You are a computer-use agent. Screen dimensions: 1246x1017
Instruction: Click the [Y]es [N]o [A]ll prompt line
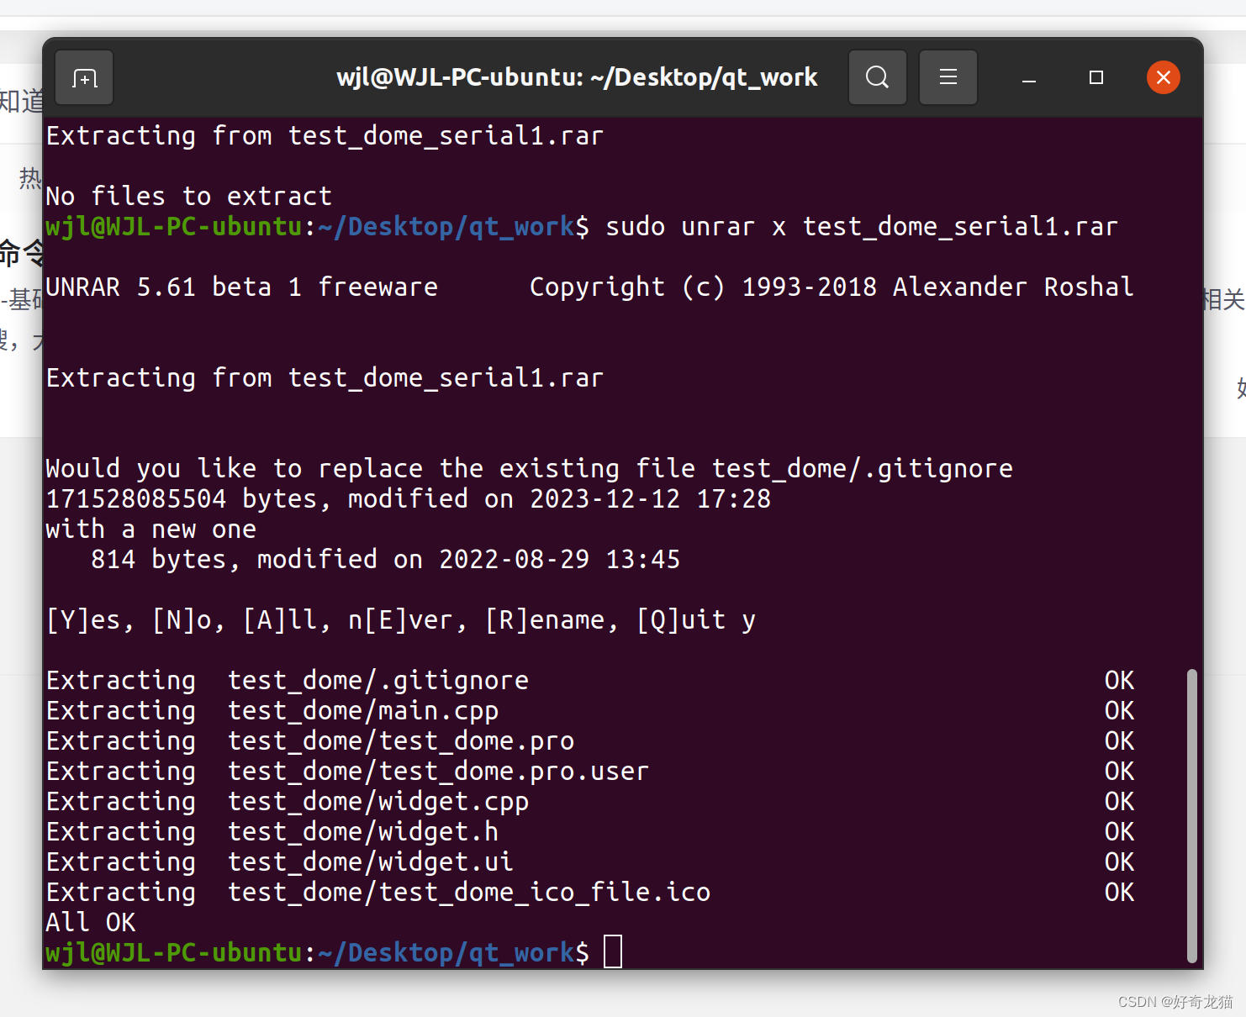coord(401,620)
